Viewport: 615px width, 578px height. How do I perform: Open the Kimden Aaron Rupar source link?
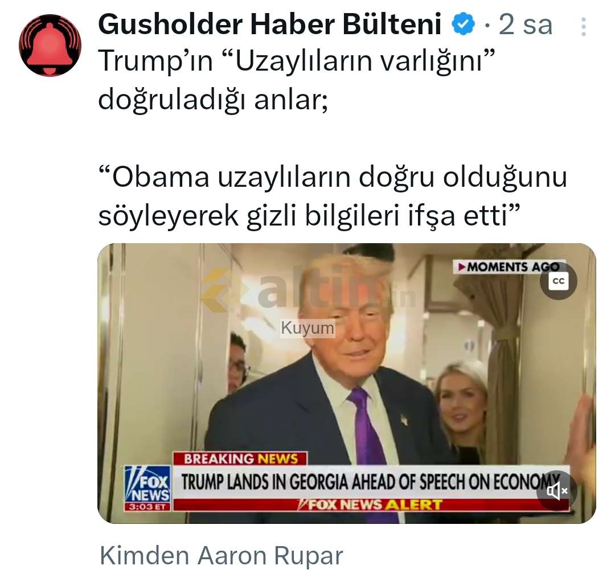(x=221, y=556)
